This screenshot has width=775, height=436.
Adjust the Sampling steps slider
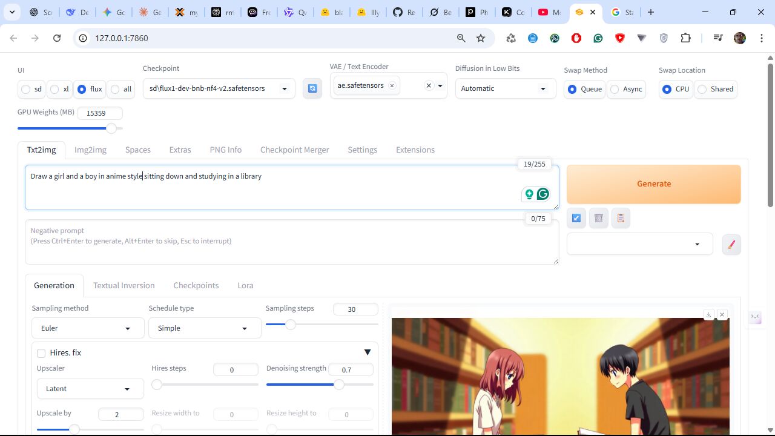(x=291, y=325)
